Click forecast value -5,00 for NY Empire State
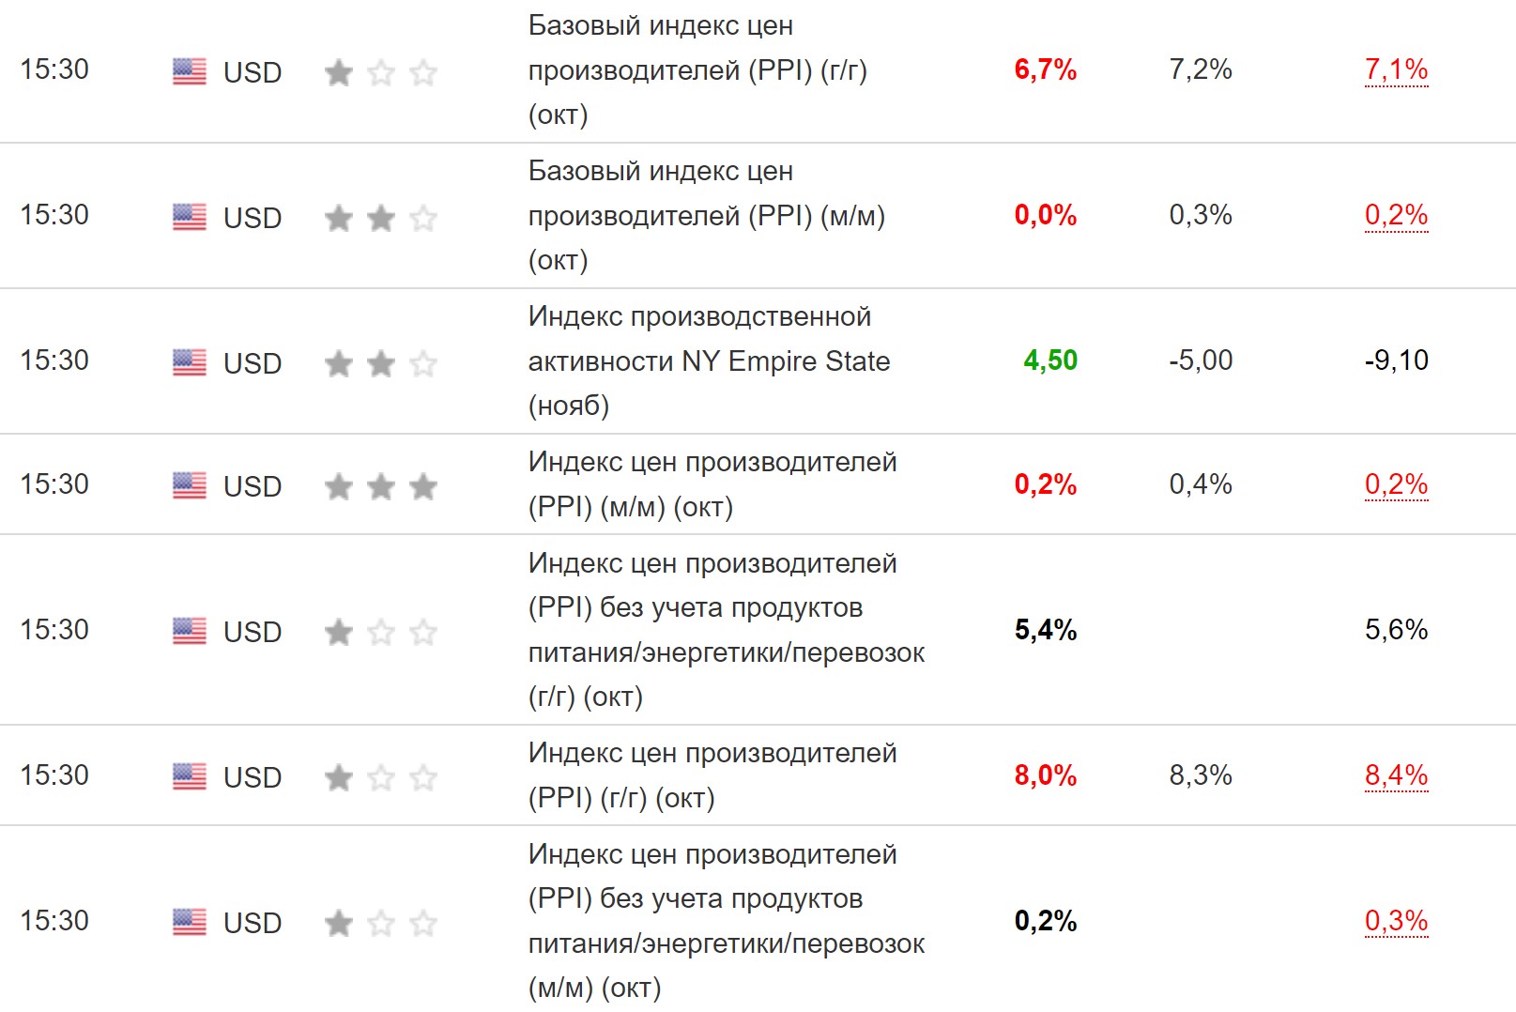Image resolution: width=1516 pixels, height=1012 pixels. click(x=1201, y=360)
